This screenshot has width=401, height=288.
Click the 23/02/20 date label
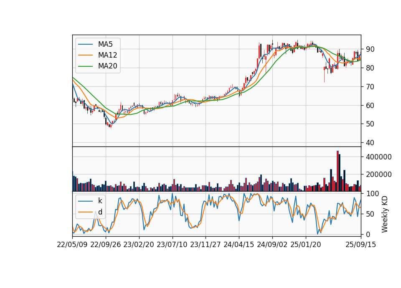coord(139,245)
